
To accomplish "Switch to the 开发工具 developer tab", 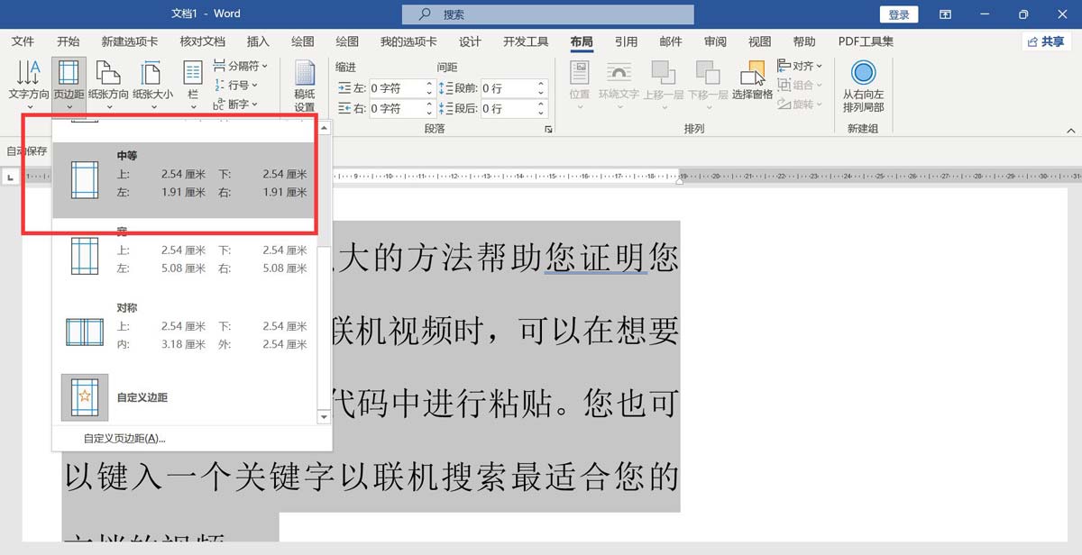I will tap(526, 41).
